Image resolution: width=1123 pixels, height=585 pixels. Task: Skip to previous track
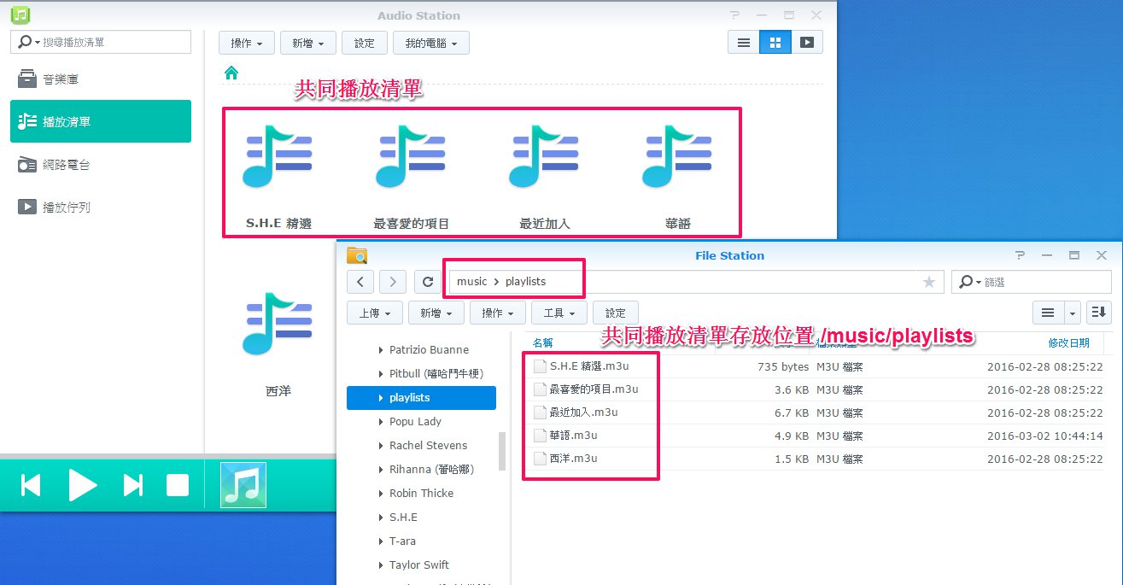pos(31,485)
